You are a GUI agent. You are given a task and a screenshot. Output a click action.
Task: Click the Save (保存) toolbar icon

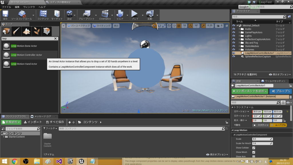click(5, 15)
